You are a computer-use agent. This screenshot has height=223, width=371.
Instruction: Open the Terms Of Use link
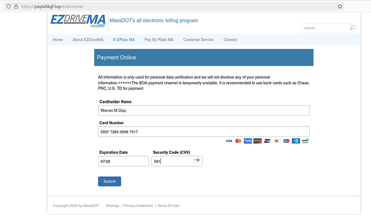[168, 206]
